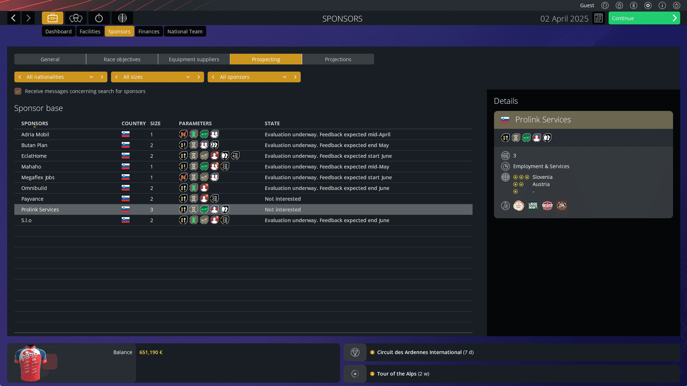Image resolution: width=687 pixels, height=386 pixels.
Task: Open the settings gear icon in top bar
Action: 648,6
